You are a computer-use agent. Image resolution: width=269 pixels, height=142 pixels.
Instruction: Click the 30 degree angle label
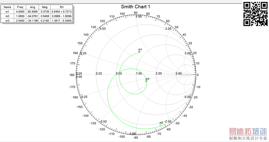click(x=190, y=43)
